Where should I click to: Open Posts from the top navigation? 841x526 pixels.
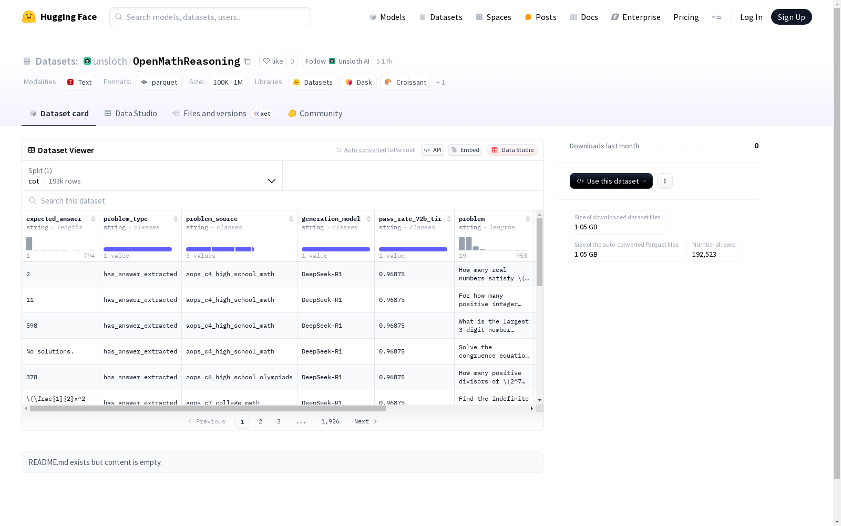pos(540,17)
